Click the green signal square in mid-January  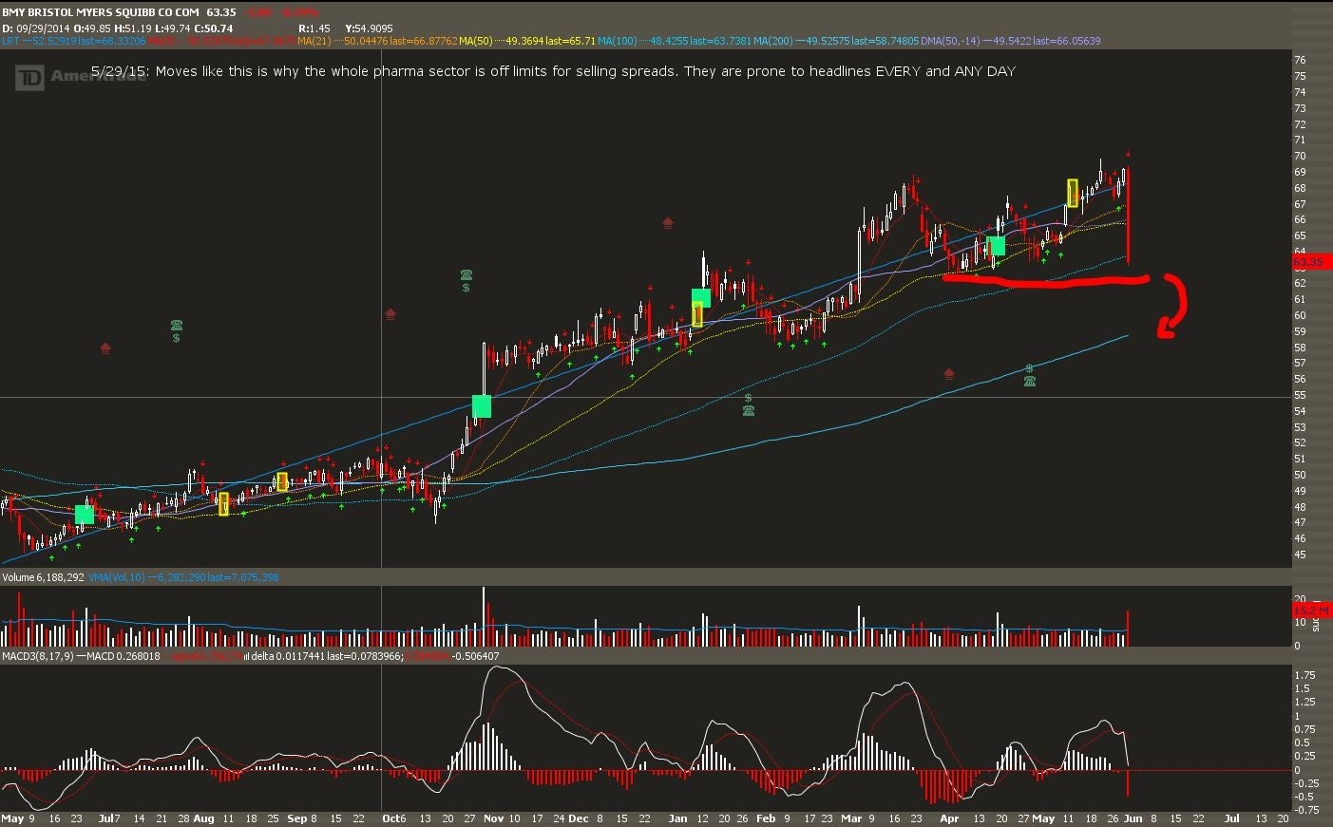point(701,298)
